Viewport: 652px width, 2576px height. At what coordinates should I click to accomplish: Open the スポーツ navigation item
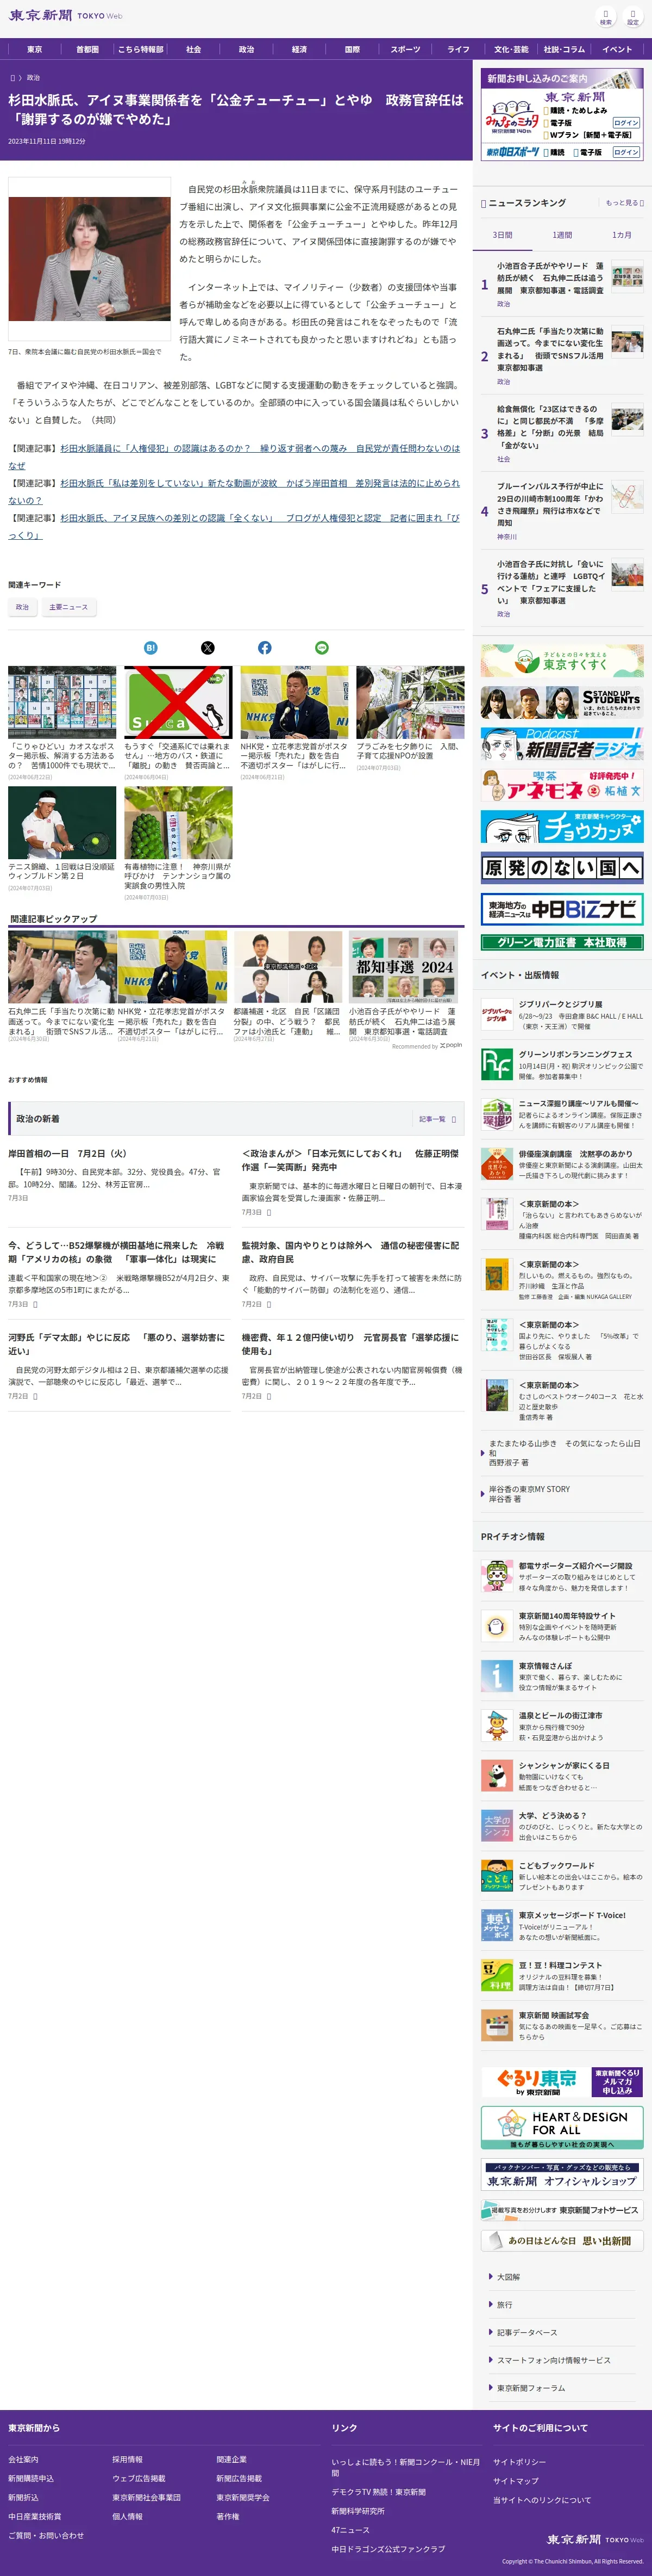point(405,49)
